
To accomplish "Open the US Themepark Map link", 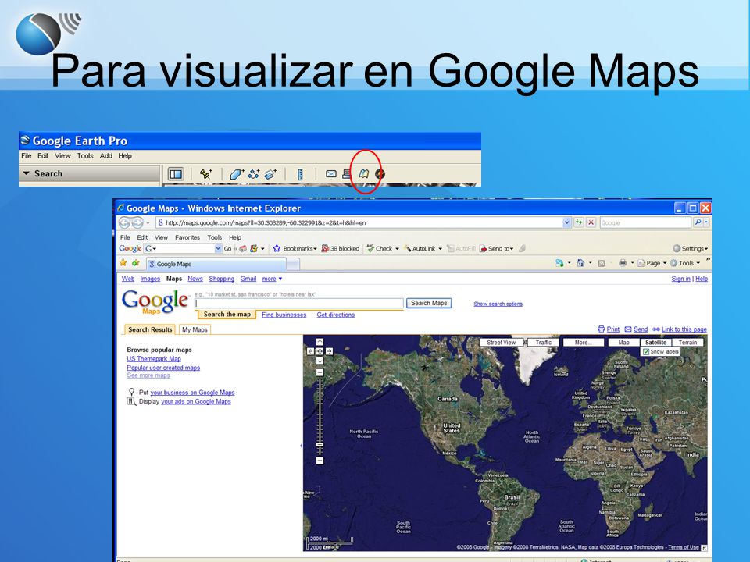I will [x=154, y=358].
